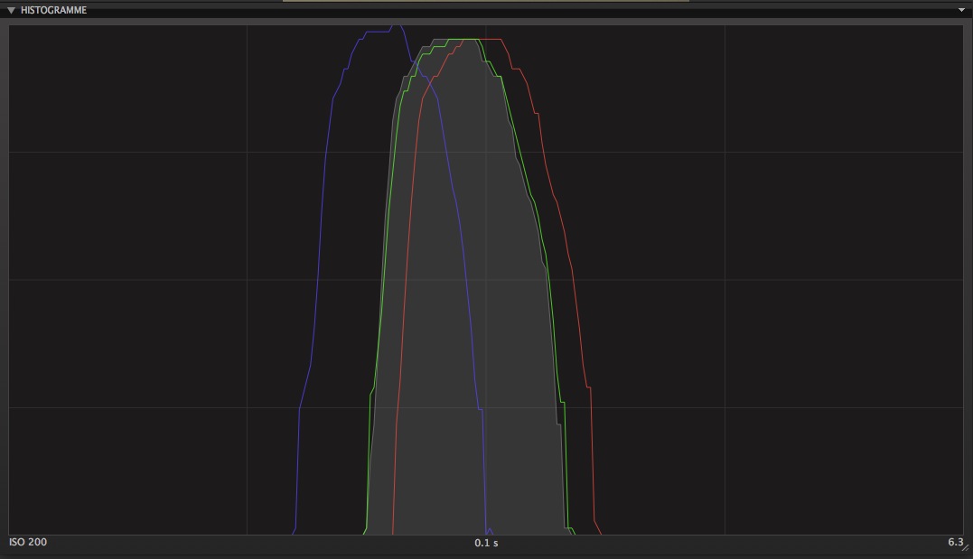Click the 6.3 aperture value
Screen dimensions: 973x559
[x=955, y=542]
